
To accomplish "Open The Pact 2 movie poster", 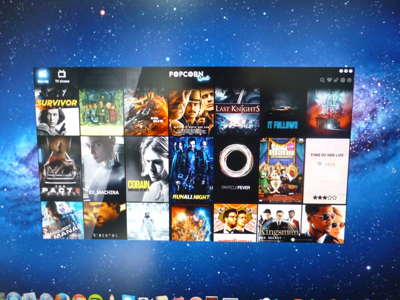I will 60,168.
